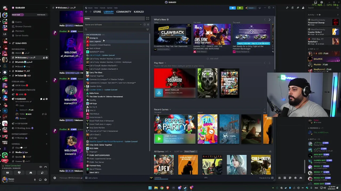Collapse GENERAL category in Discord

point(16,144)
